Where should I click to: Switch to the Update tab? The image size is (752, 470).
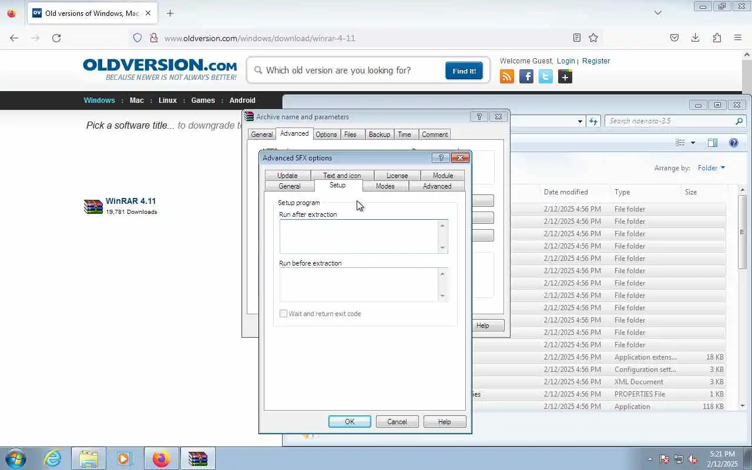coord(287,175)
